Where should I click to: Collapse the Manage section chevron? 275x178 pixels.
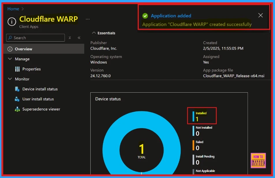pos(10,59)
